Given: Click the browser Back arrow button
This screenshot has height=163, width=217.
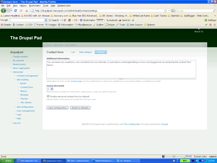Looking at the screenshot, I should click(x=3, y=10).
